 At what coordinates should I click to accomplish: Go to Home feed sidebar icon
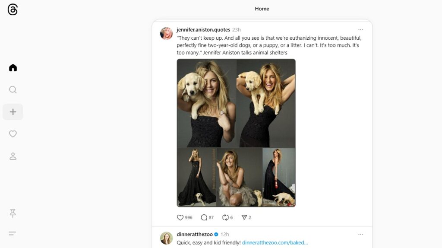coord(13,68)
